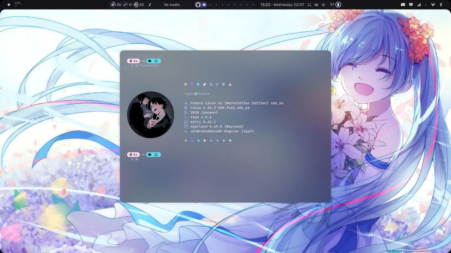This screenshot has height=253, width=451.
Task: Open the signal strength bars indicator
Action: 419,5
